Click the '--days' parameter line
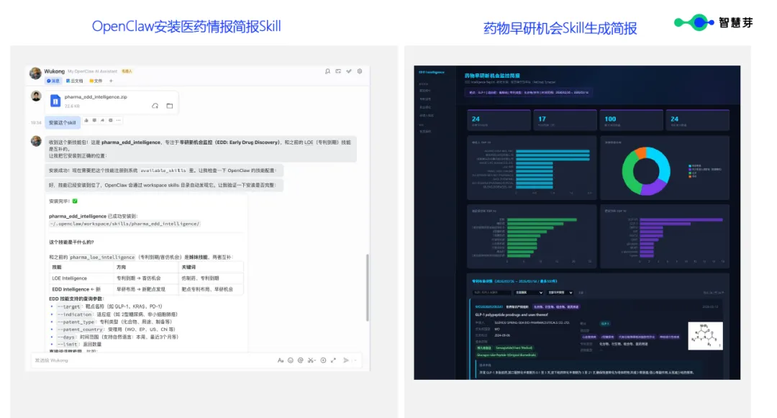 pyautogui.click(x=117, y=337)
